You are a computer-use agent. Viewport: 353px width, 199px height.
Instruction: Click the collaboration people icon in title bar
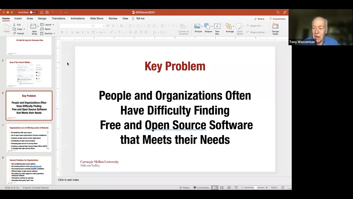click(x=285, y=12)
